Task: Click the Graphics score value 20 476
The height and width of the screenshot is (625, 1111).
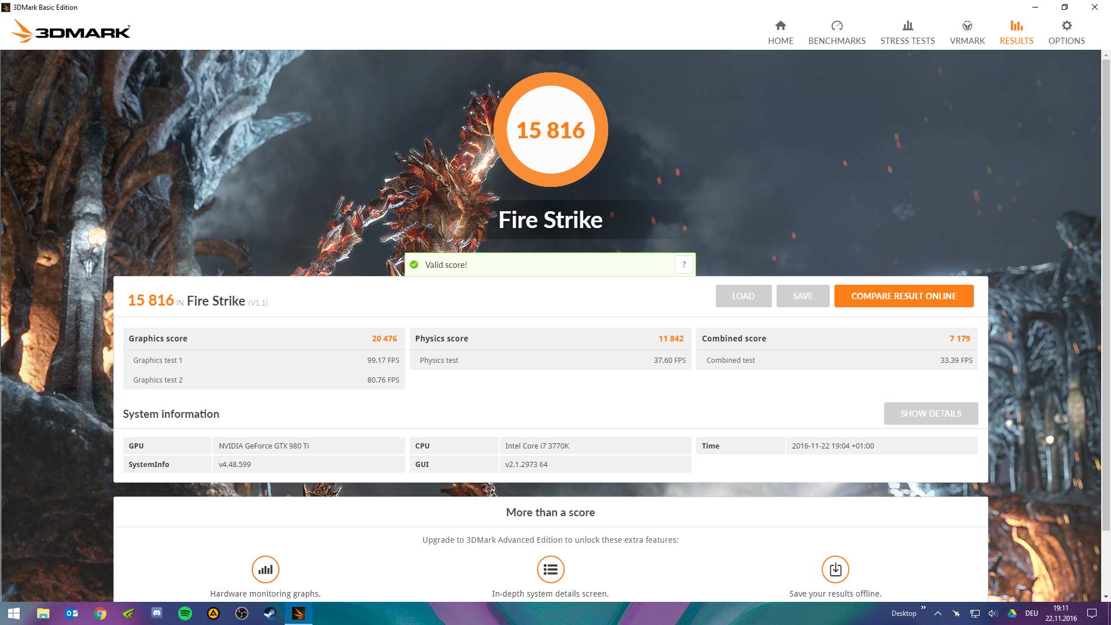Action: pyautogui.click(x=384, y=339)
